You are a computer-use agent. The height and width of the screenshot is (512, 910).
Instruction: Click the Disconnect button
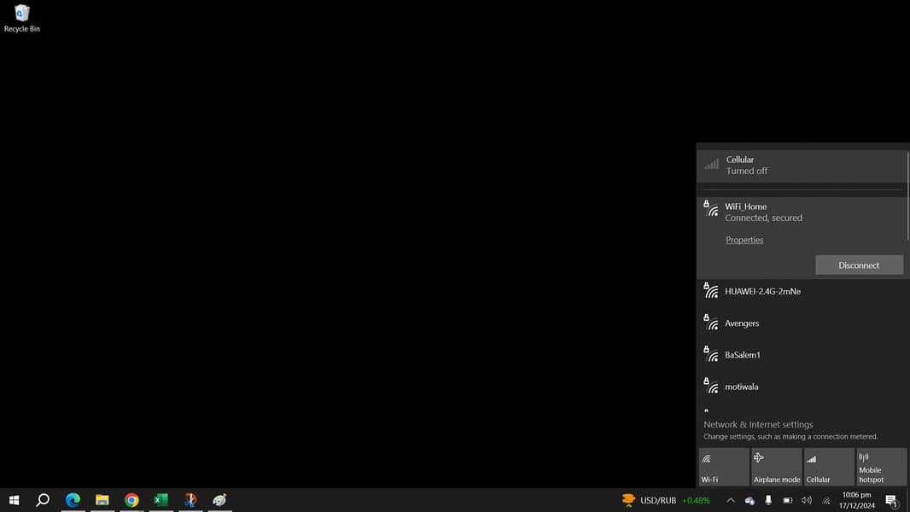point(859,265)
